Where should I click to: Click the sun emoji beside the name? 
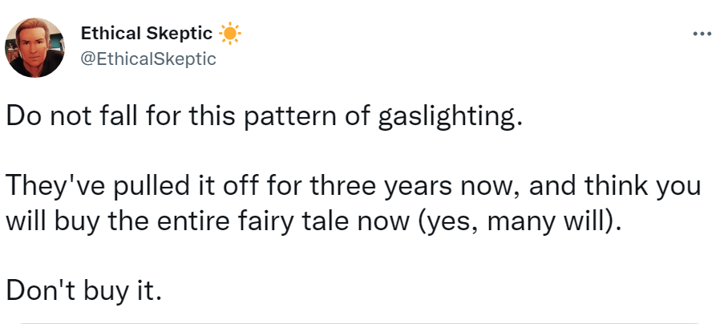tap(229, 34)
